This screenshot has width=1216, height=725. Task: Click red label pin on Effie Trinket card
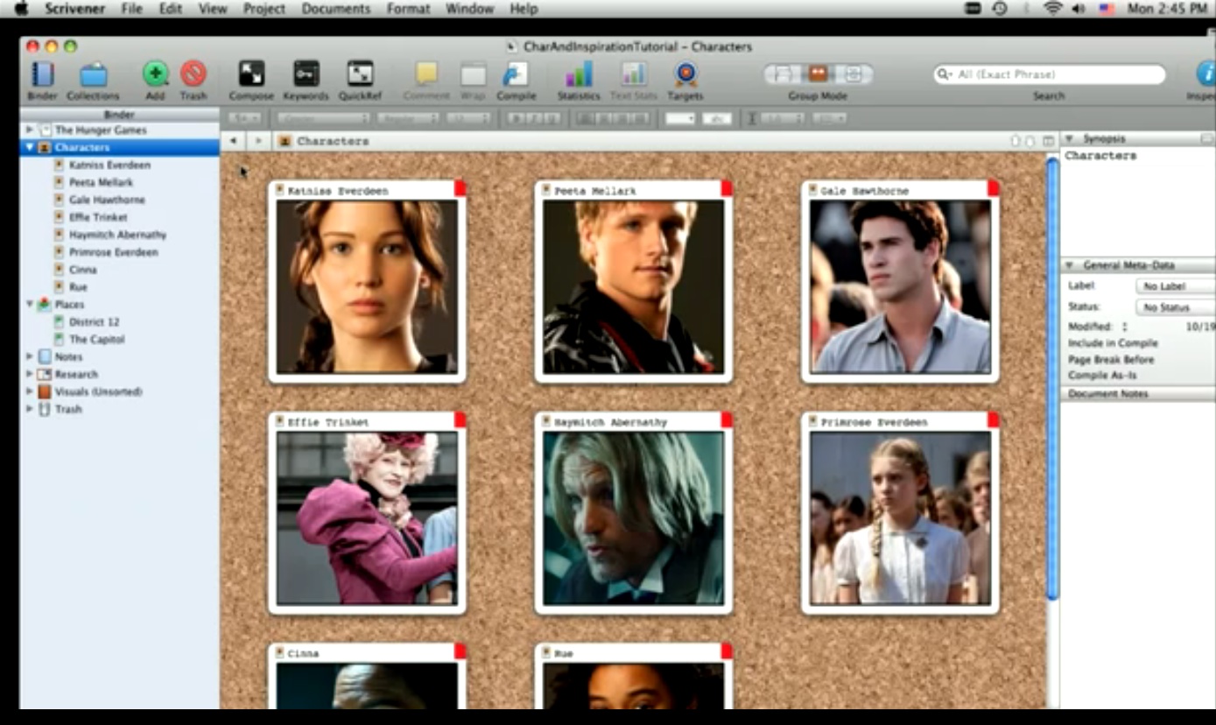(460, 420)
